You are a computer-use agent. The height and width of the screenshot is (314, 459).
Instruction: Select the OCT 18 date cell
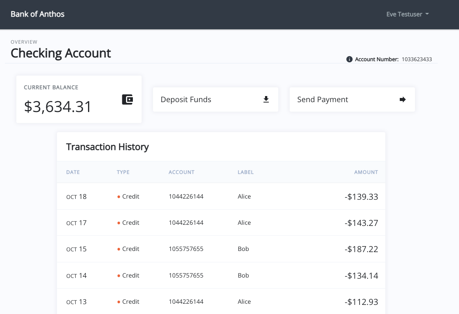76,197
